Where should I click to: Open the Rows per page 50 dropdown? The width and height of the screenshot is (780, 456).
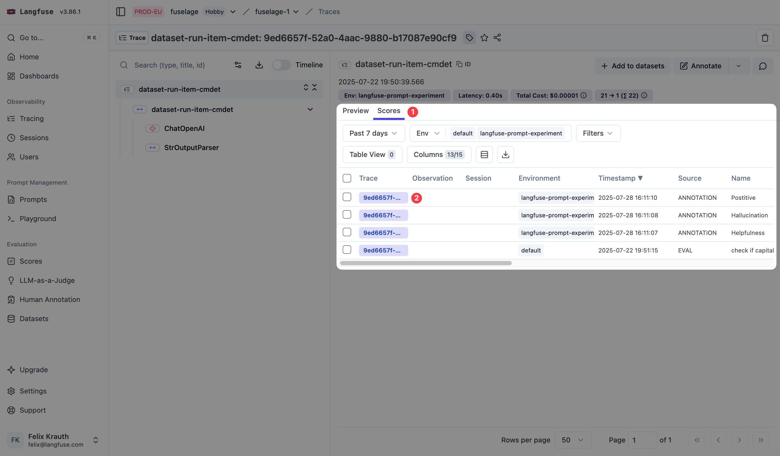pos(572,440)
